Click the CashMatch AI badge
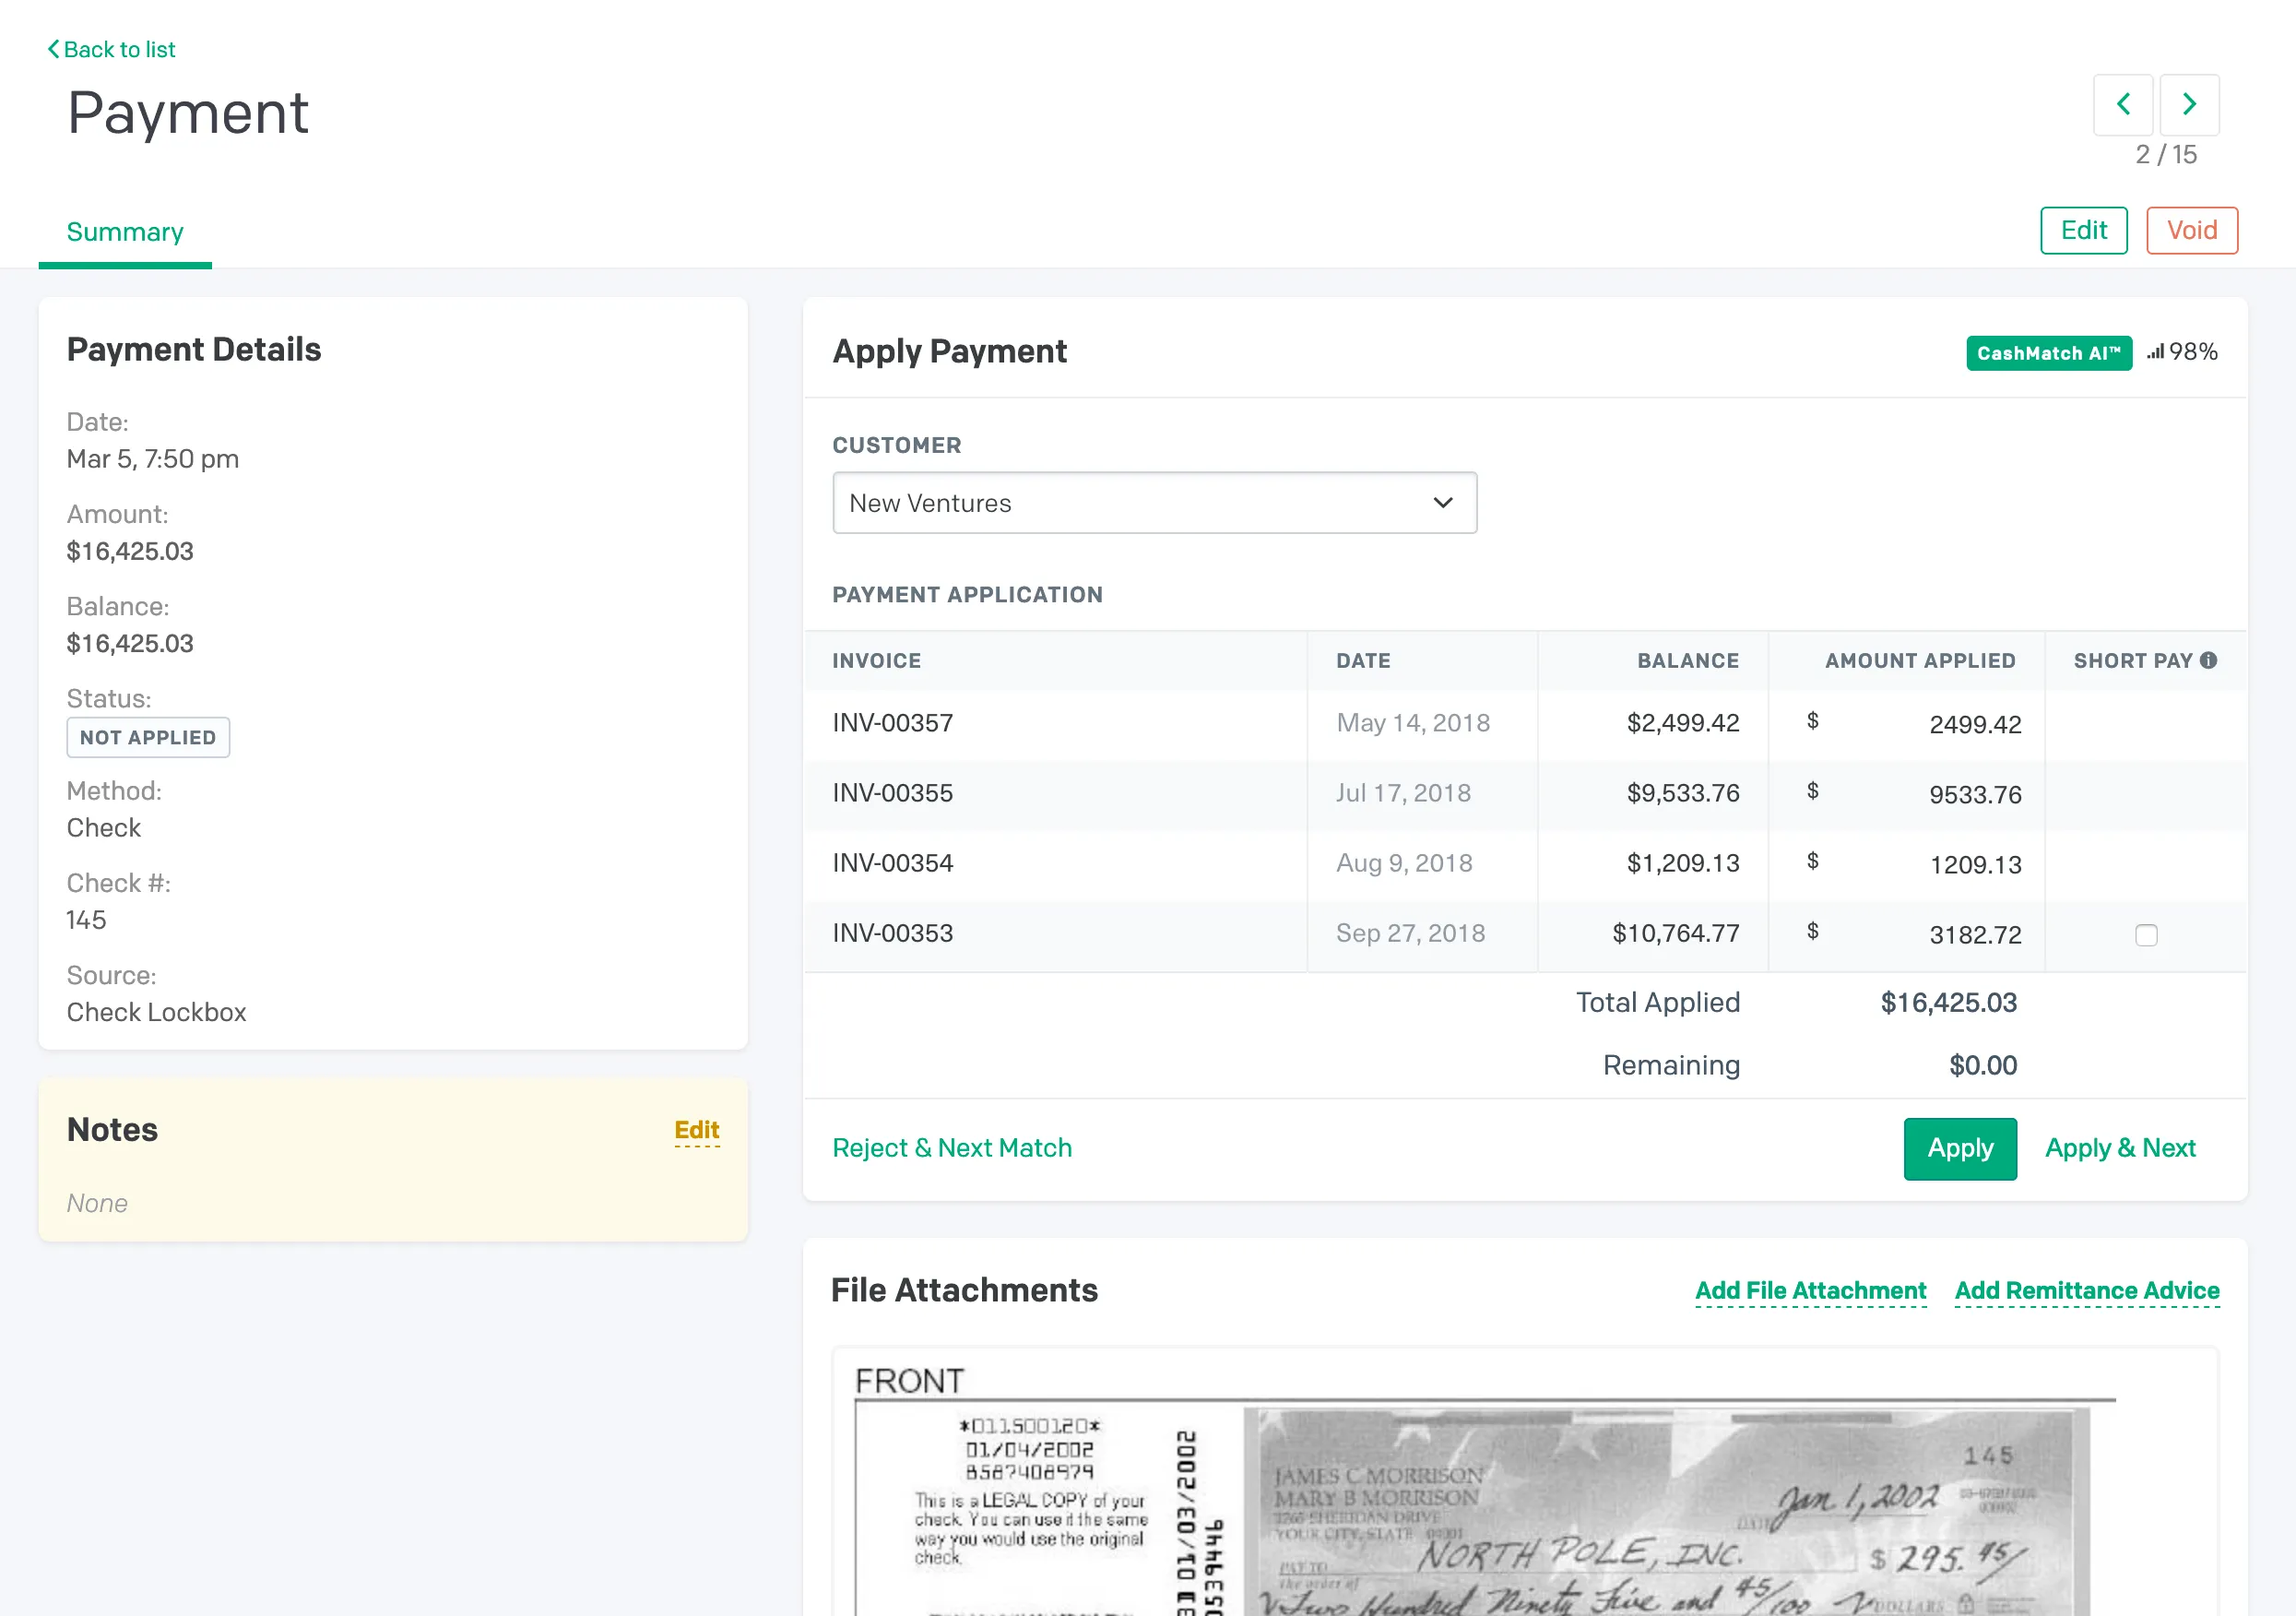 coord(2048,352)
